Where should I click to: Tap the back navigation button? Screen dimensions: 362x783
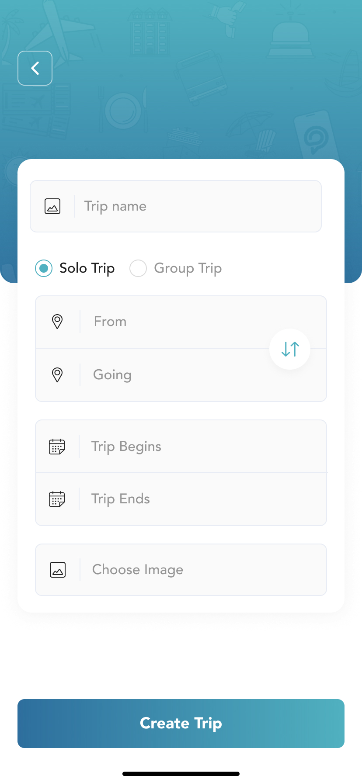[35, 68]
